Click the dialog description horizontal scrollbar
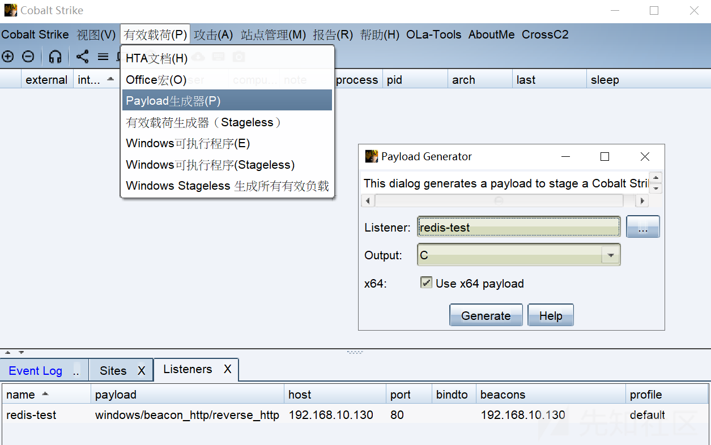The height and width of the screenshot is (445, 711). click(x=499, y=200)
